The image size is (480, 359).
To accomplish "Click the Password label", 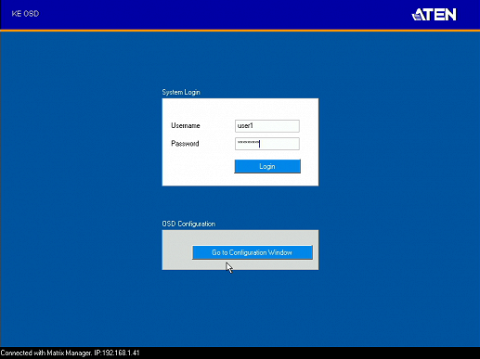I will [185, 144].
